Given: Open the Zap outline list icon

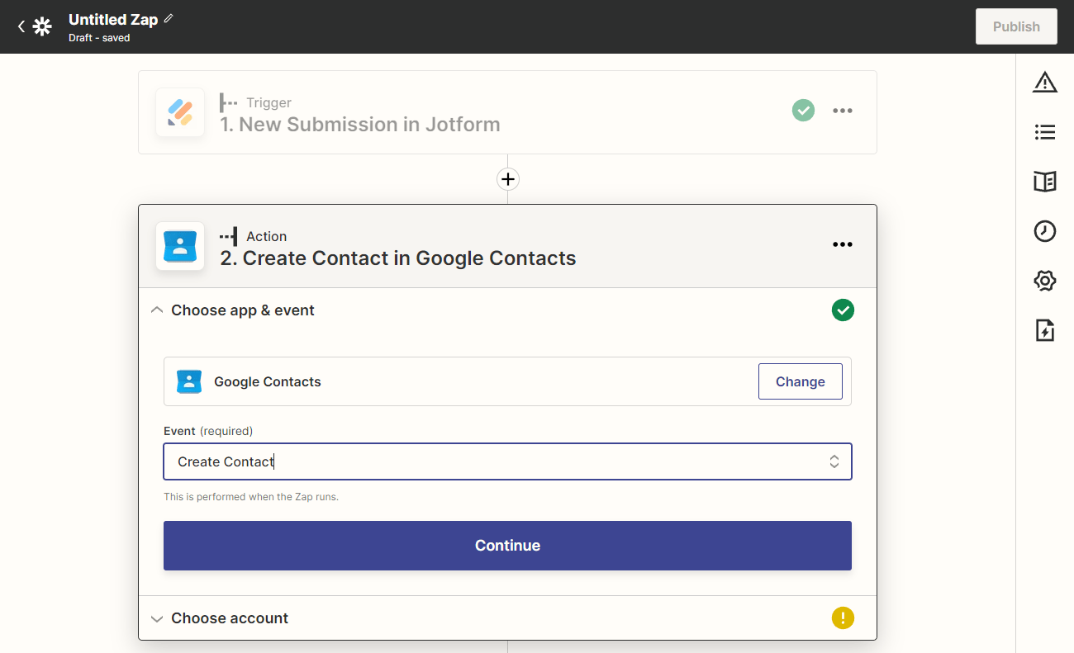Looking at the screenshot, I should [x=1045, y=132].
